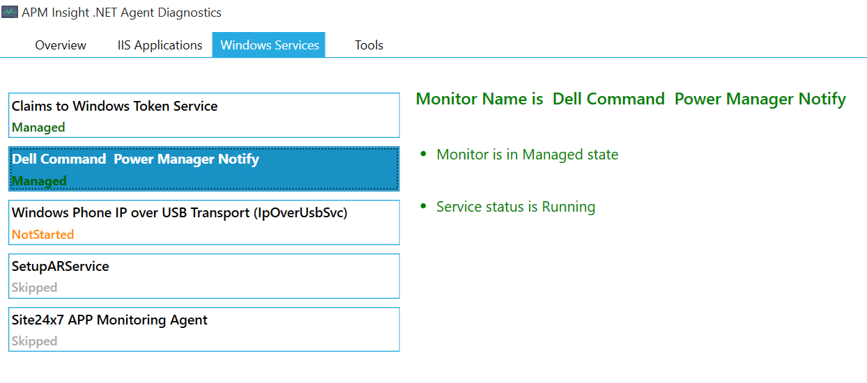Click 'Service status is Running' text
867x383 pixels.
coord(515,207)
